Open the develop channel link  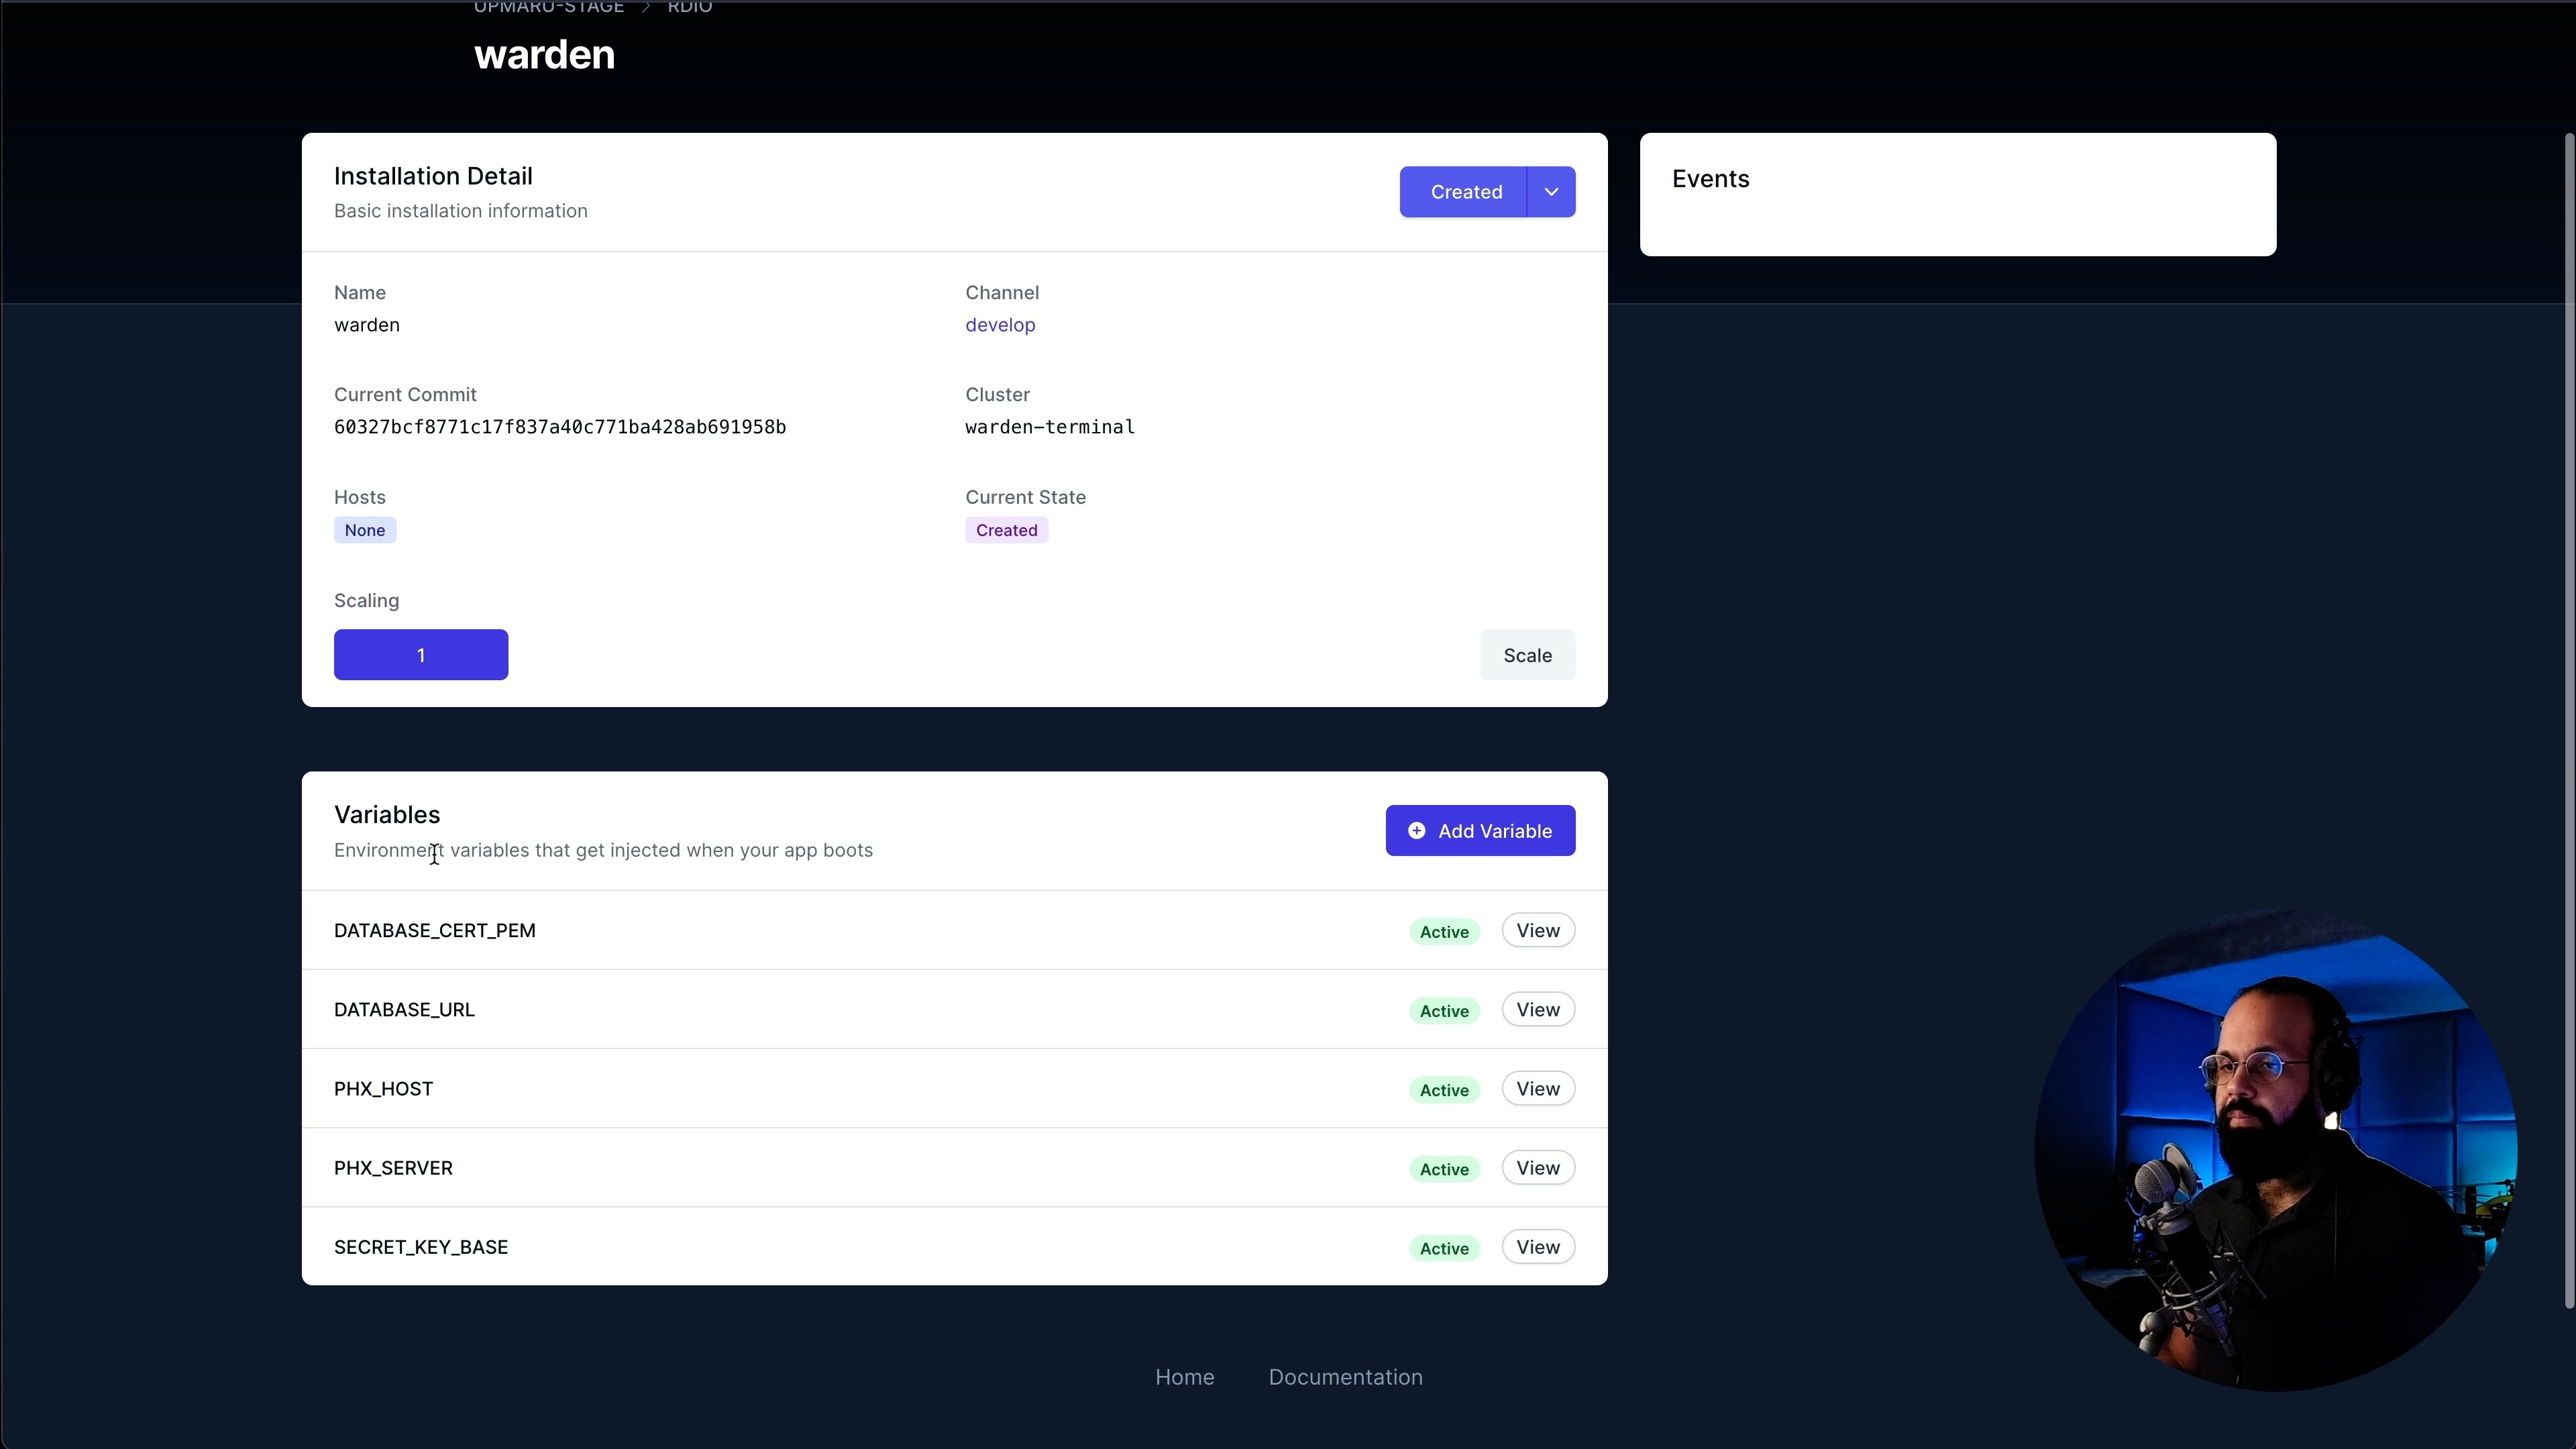999,325
